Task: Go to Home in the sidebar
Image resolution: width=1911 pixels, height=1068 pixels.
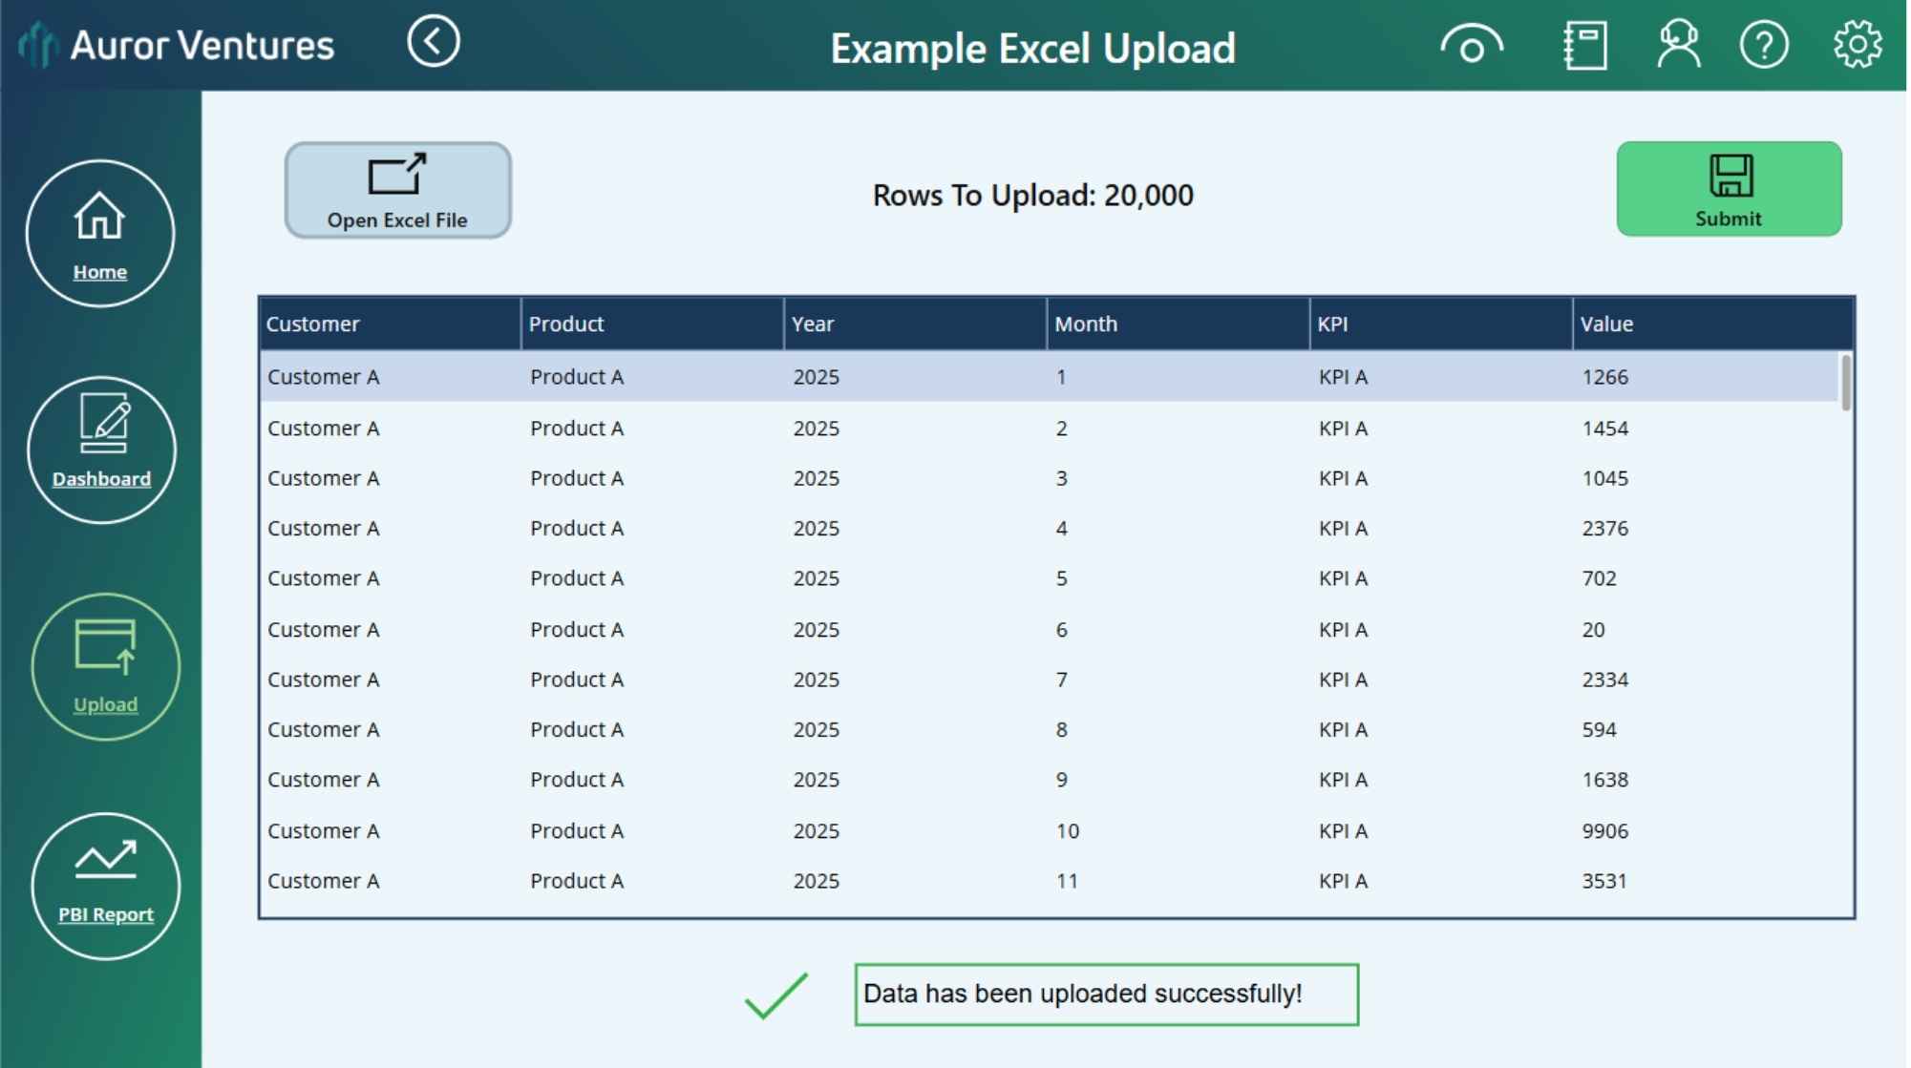Action: (x=100, y=234)
